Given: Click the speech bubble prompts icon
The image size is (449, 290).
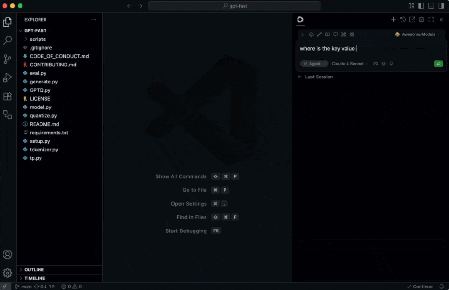Looking at the screenshot, I should click(x=335, y=35).
